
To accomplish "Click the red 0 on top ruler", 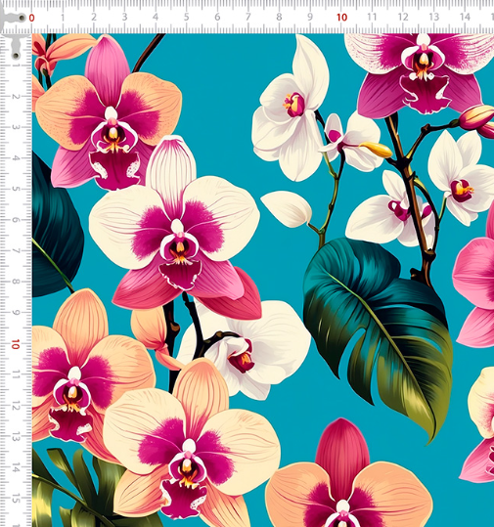I will pos(31,18).
